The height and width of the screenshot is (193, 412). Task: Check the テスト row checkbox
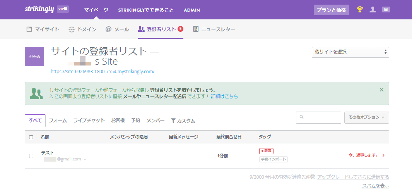tap(31, 156)
